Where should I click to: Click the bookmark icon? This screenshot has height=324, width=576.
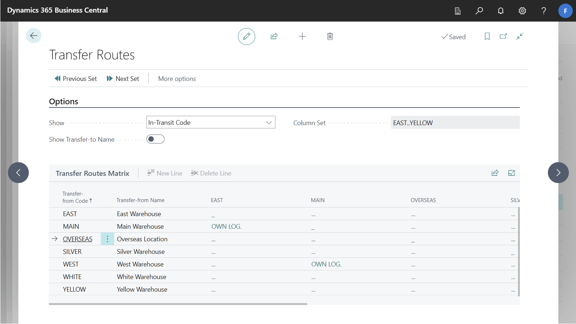tap(487, 36)
